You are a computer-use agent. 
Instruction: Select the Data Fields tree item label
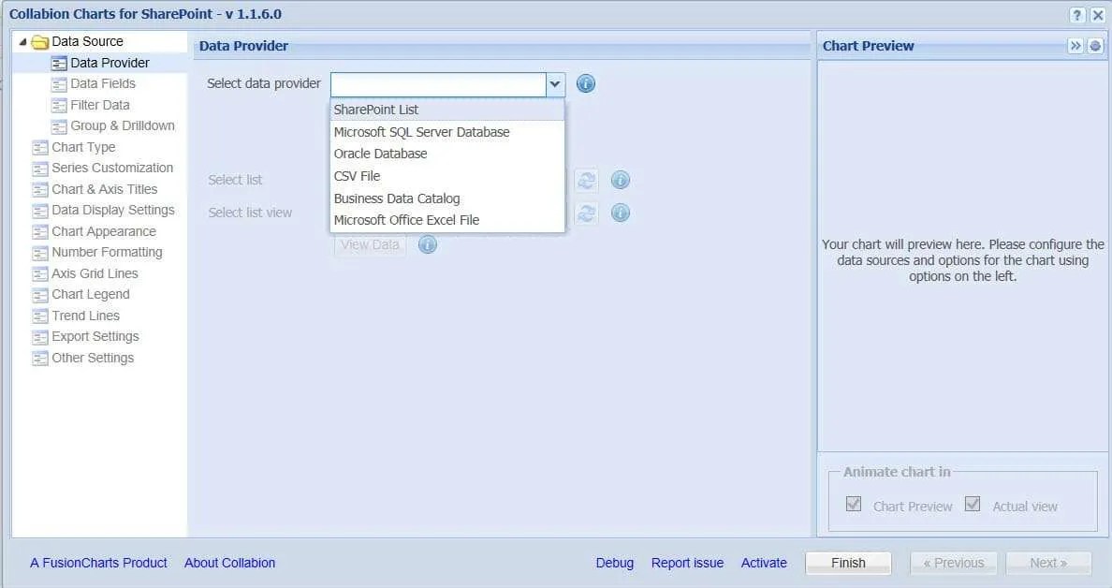click(103, 83)
